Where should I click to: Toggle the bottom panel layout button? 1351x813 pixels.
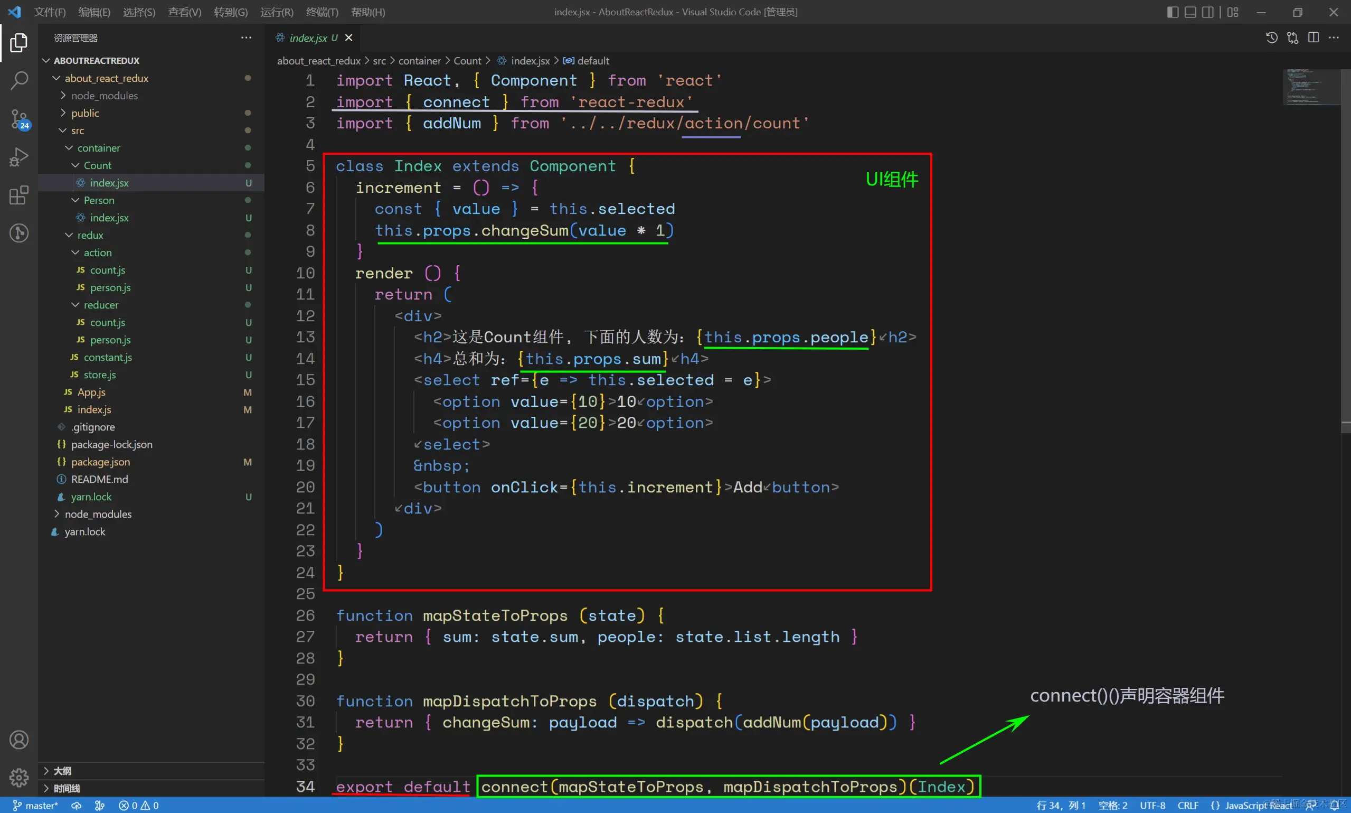(1190, 12)
